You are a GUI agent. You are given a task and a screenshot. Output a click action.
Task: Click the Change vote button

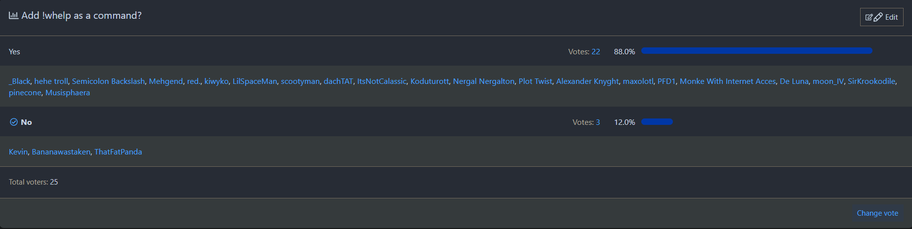(x=877, y=213)
